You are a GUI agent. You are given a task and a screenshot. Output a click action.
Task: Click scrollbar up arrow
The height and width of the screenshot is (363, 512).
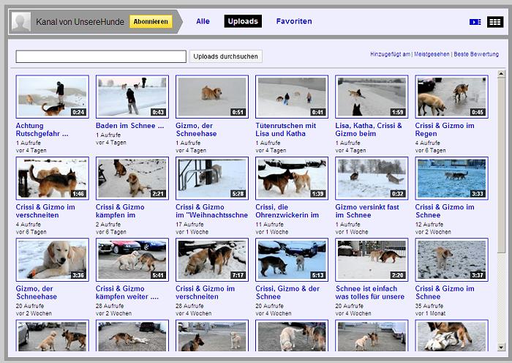[501, 74]
